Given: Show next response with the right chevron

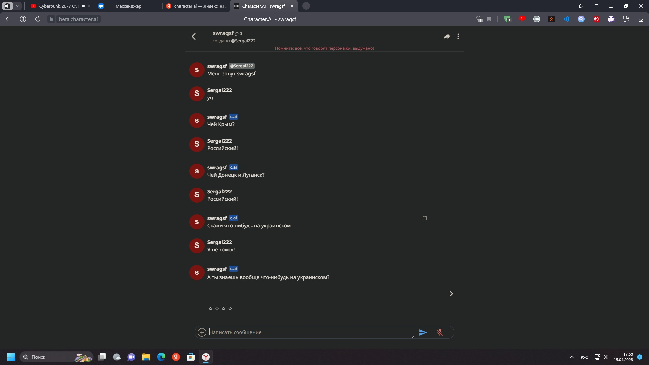Looking at the screenshot, I should tap(451, 294).
